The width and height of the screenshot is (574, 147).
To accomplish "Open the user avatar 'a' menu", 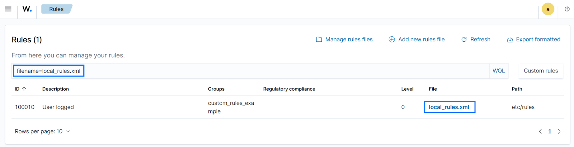I will [x=548, y=9].
